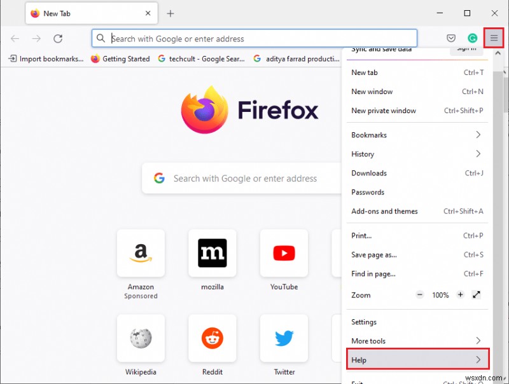Click the Save to Pocket icon

pos(451,38)
